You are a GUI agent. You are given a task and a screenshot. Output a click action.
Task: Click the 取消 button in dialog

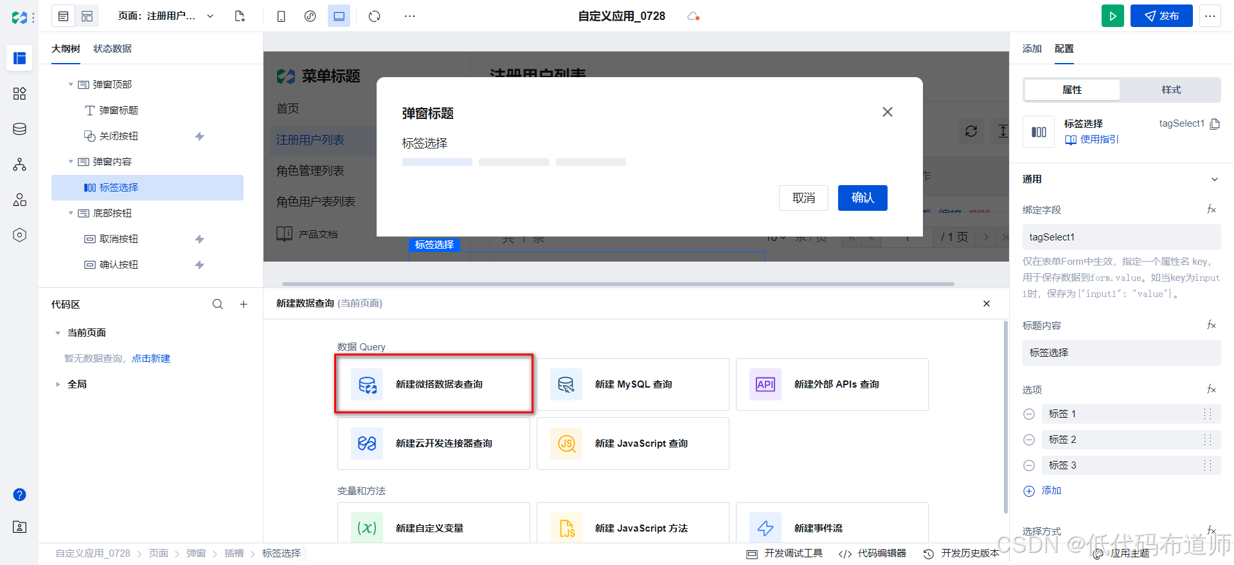803,198
